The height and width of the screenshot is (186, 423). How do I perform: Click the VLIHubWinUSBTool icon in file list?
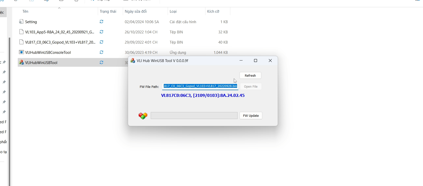[x=21, y=62]
